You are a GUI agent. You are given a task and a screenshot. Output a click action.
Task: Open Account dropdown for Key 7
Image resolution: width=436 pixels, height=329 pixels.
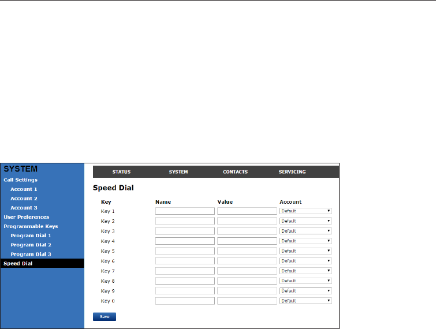[x=305, y=271]
